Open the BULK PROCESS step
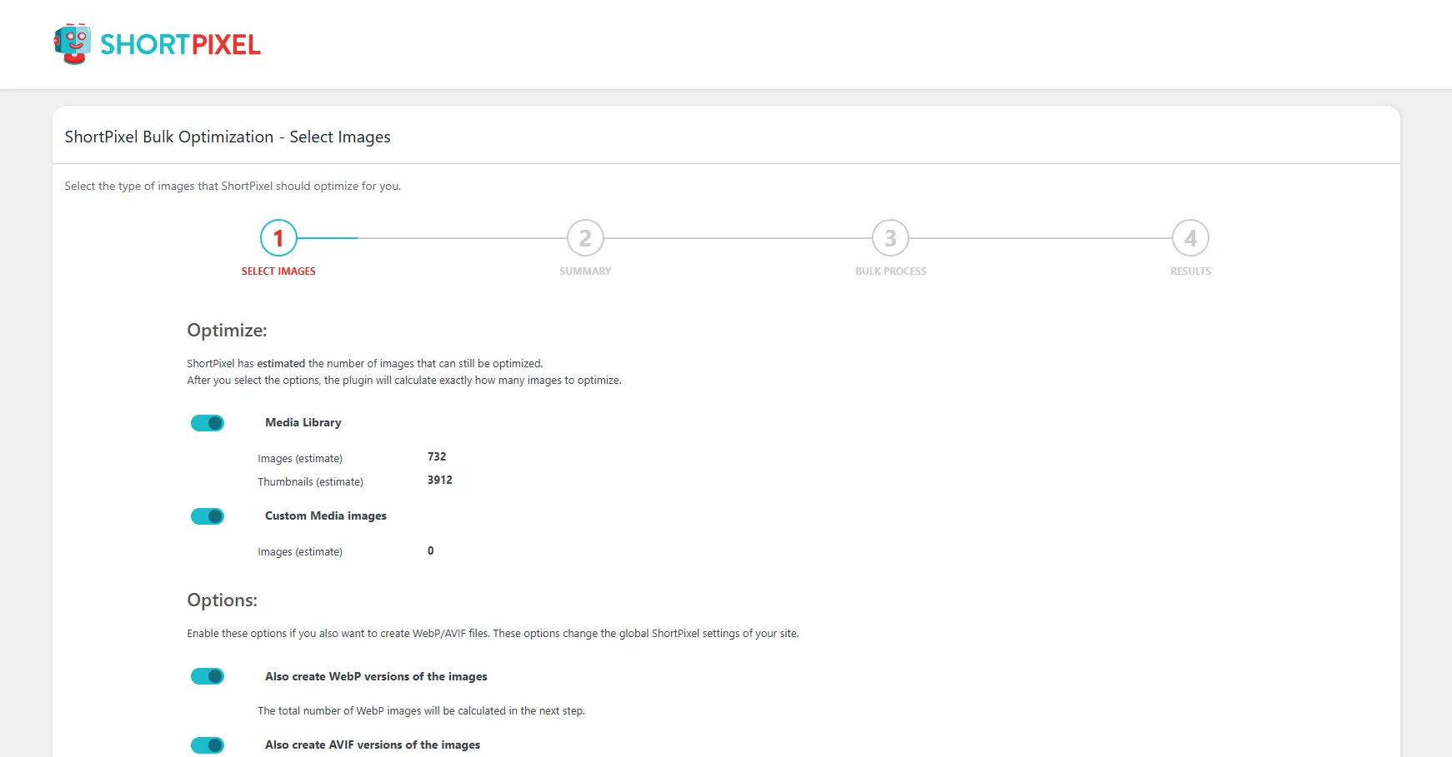 (890, 271)
